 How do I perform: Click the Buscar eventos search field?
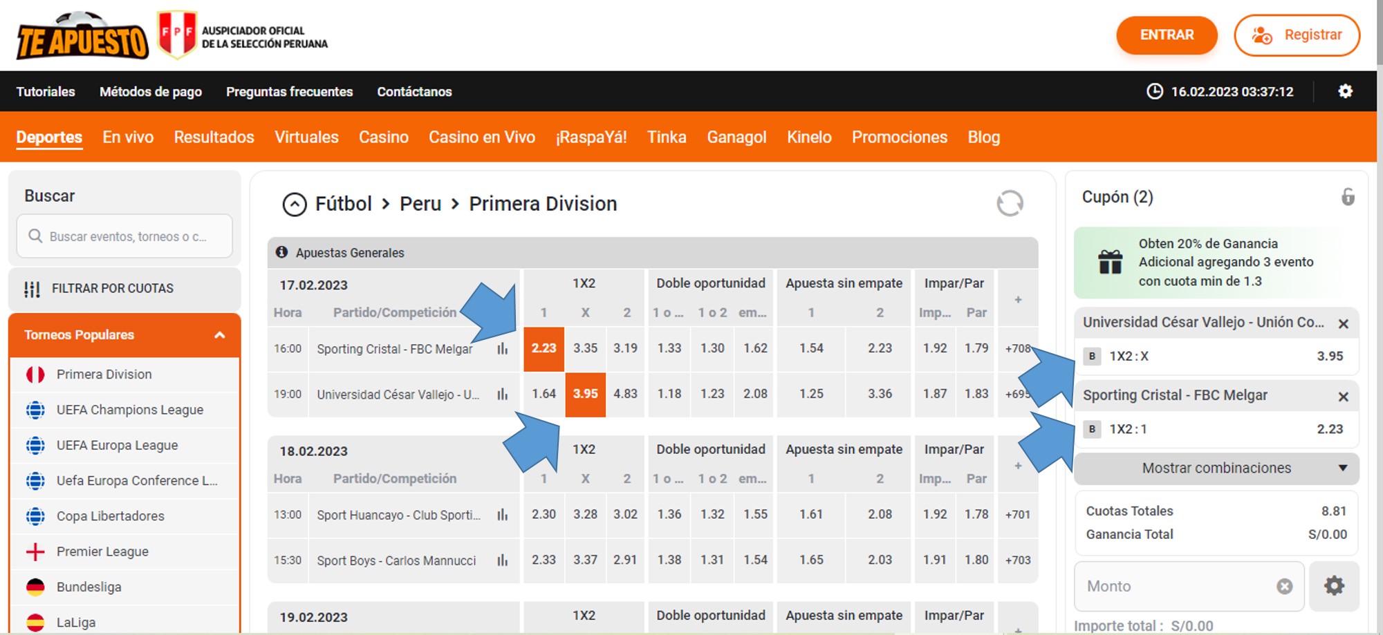pos(124,236)
